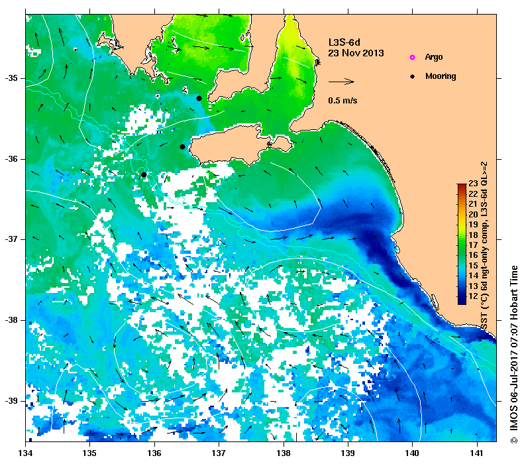Click the "Mooring" legend label
Image resolution: width=524 pixels, height=464 pixels.
coord(441,76)
